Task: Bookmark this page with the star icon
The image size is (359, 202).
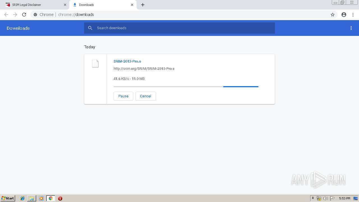Action: (x=333, y=15)
